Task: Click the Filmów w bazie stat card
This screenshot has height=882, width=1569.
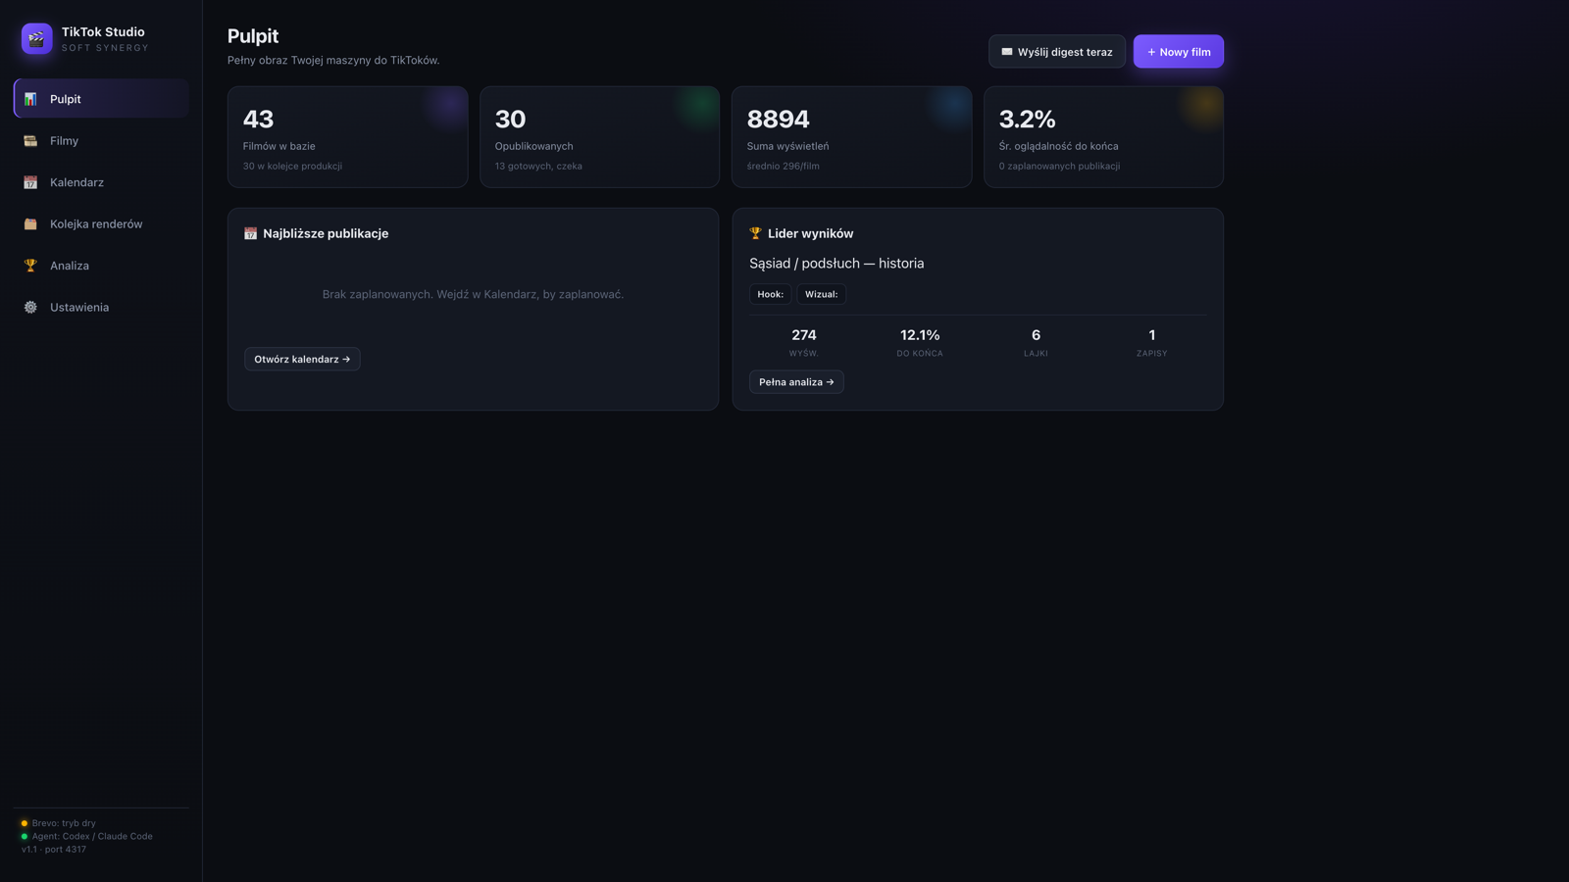Action: tap(348, 137)
